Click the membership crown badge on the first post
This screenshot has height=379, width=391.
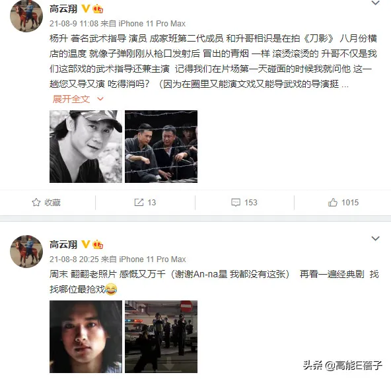98,9
